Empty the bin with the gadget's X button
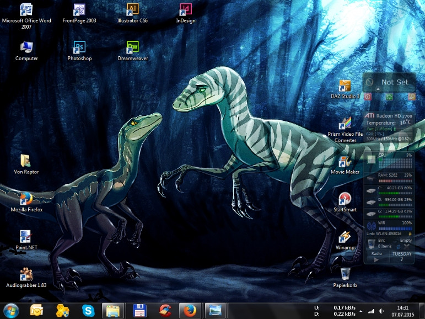This screenshot has height=319, width=425. click(407, 246)
